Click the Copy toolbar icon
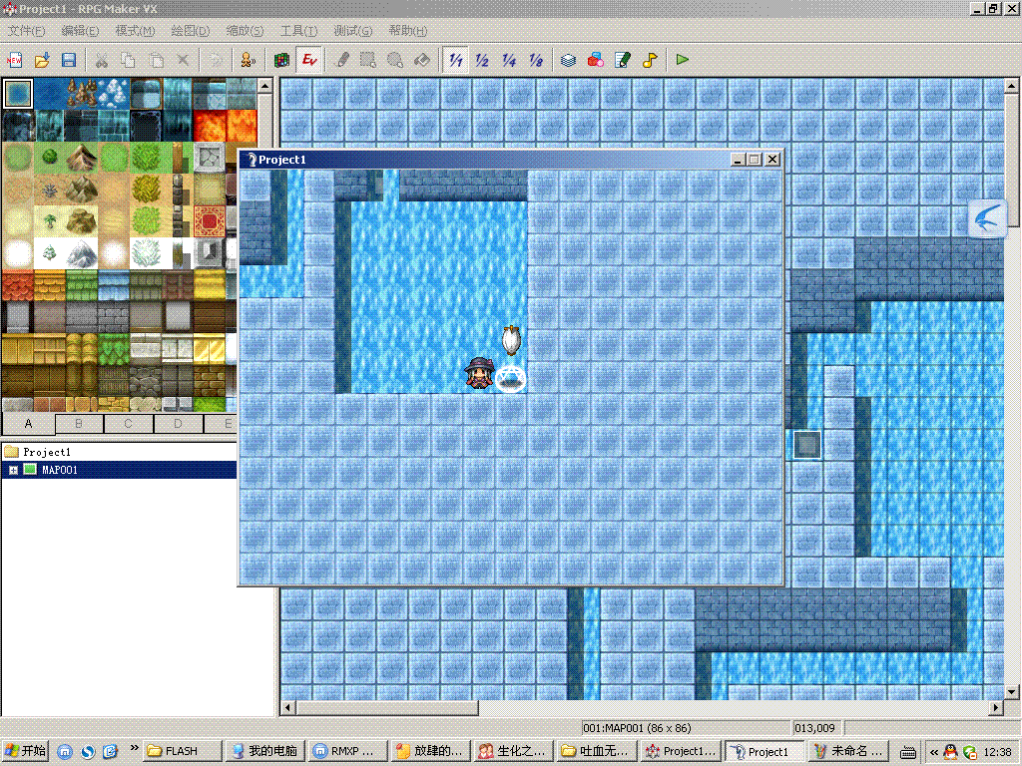1022x766 pixels. [x=129, y=60]
